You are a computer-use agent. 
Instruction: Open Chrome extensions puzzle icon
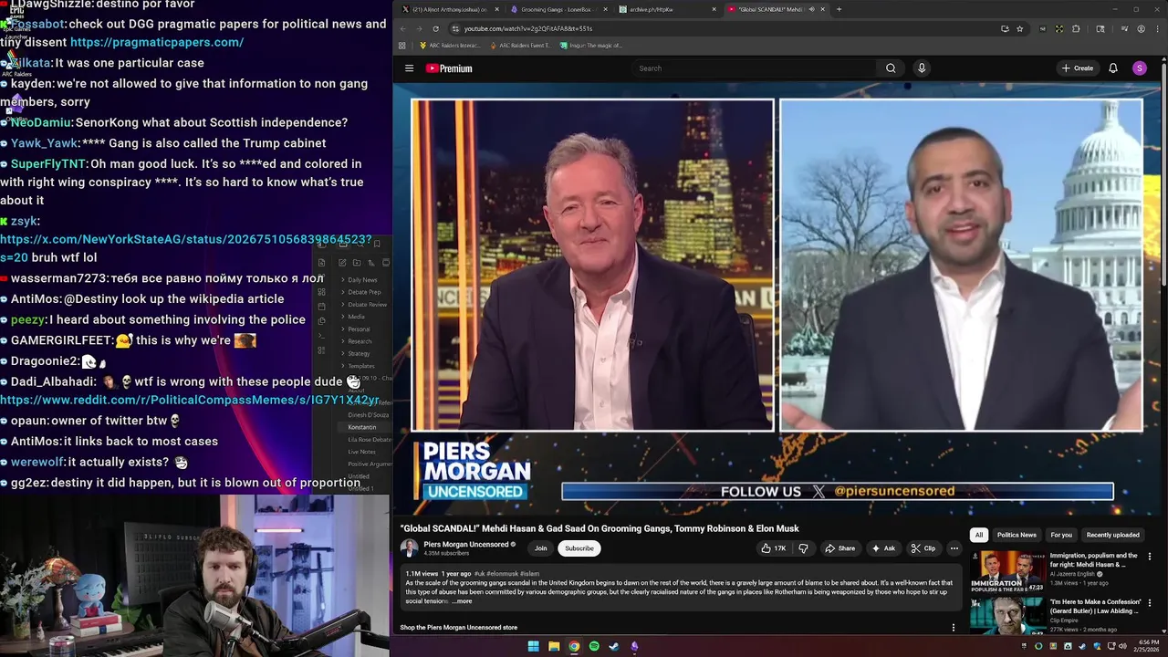[x=1076, y=28]
